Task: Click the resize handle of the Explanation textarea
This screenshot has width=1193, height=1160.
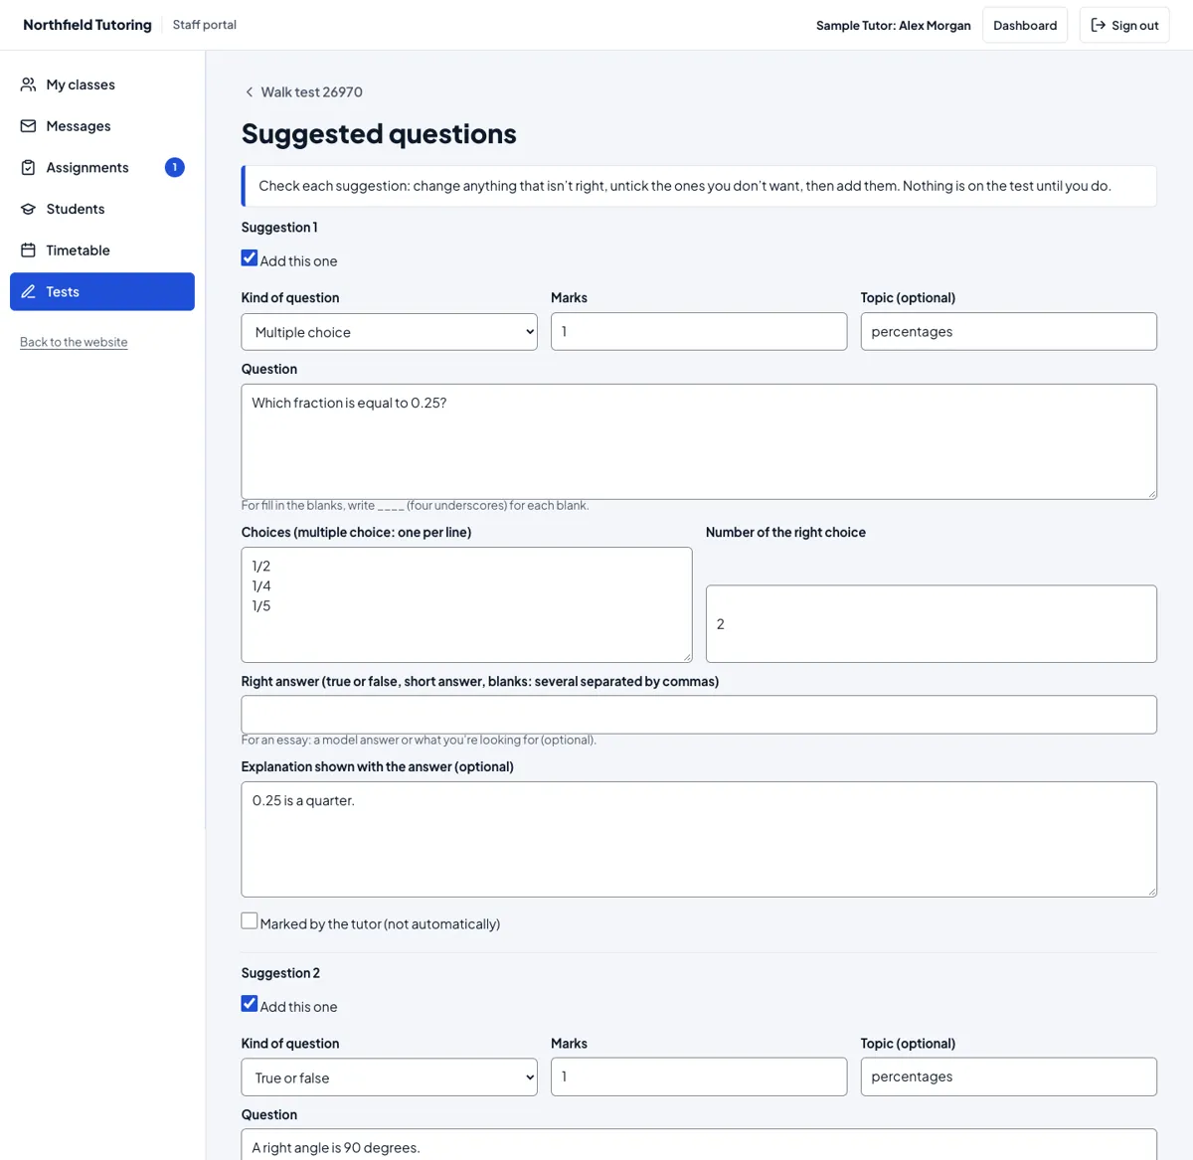Action: coord(1151,892)
